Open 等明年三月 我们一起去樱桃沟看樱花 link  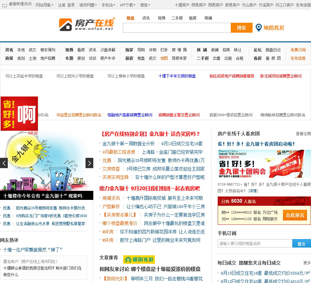[167, 279]
